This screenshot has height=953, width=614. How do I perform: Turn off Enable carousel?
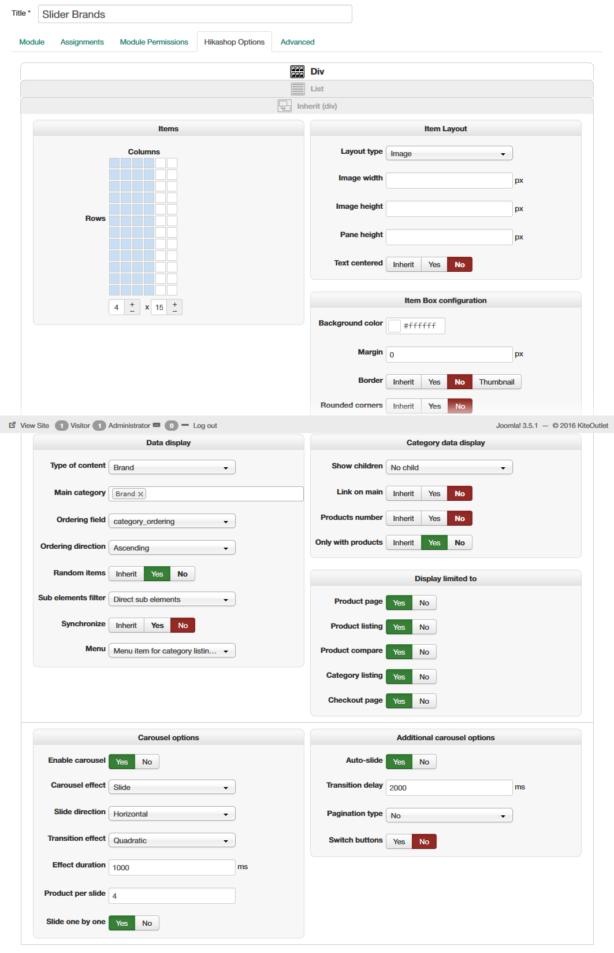[x=147, y=762]
